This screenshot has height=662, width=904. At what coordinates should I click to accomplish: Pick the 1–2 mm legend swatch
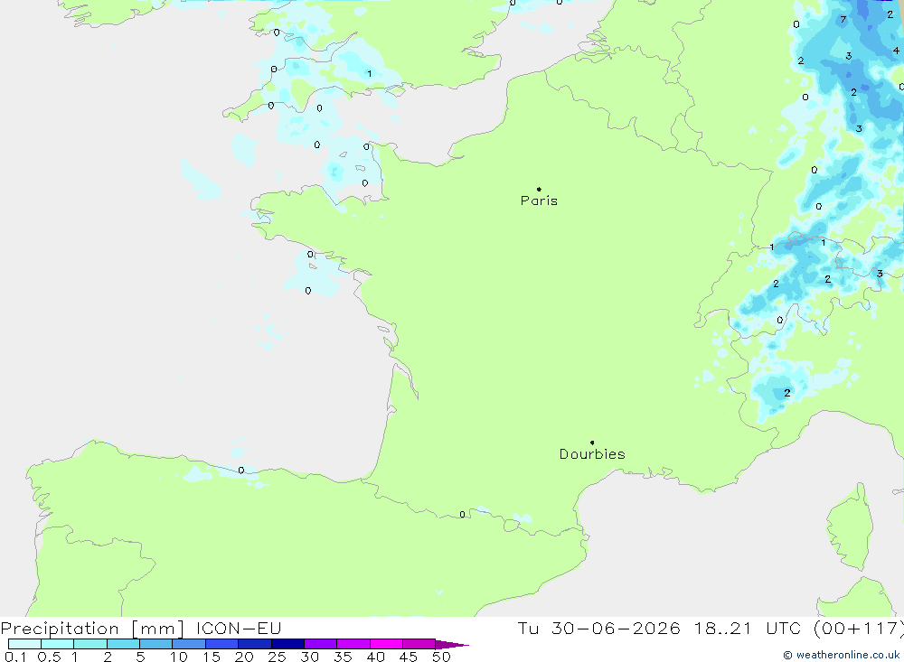[x=90, y=644]
